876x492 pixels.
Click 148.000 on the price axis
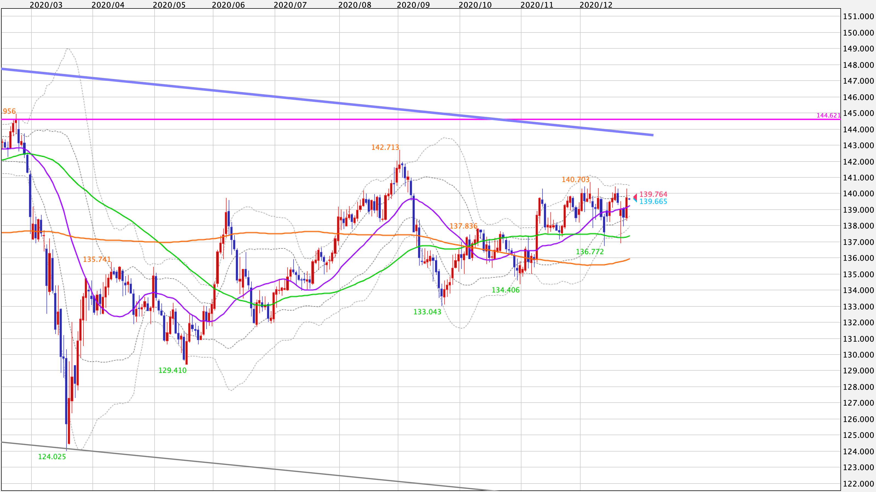pyautogui.click(x=858, y=65)
